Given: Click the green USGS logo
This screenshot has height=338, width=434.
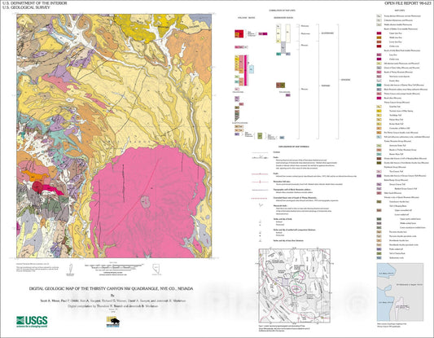Looking at the screenshot, I should tap(32, 322).
